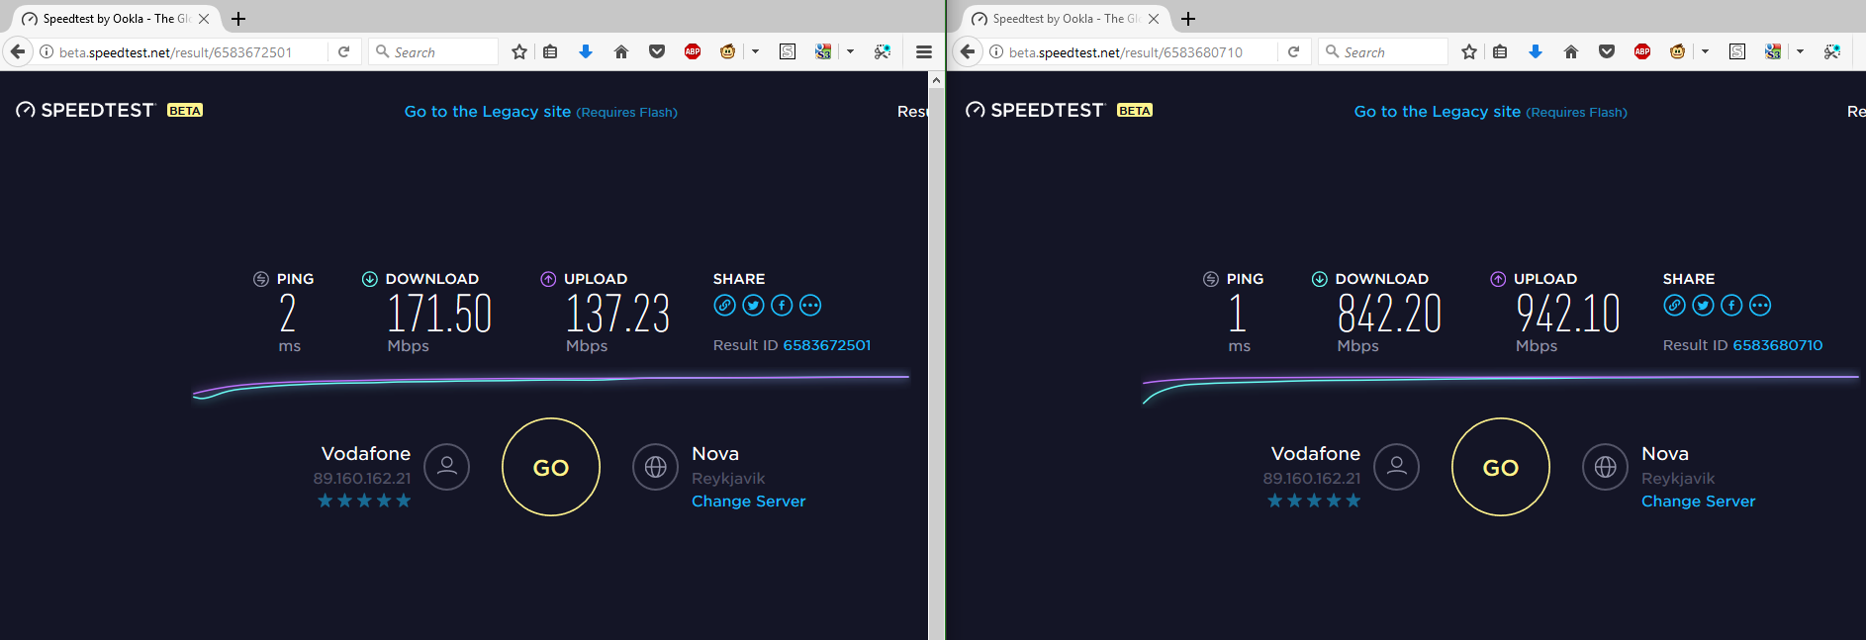
Task: Click the Vodafone user icon in left window
Action: click(447, 466)
